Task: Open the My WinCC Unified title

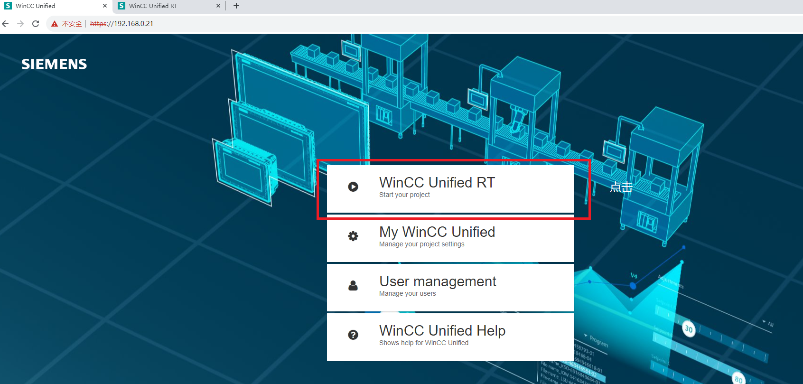Action: [437, 232]
